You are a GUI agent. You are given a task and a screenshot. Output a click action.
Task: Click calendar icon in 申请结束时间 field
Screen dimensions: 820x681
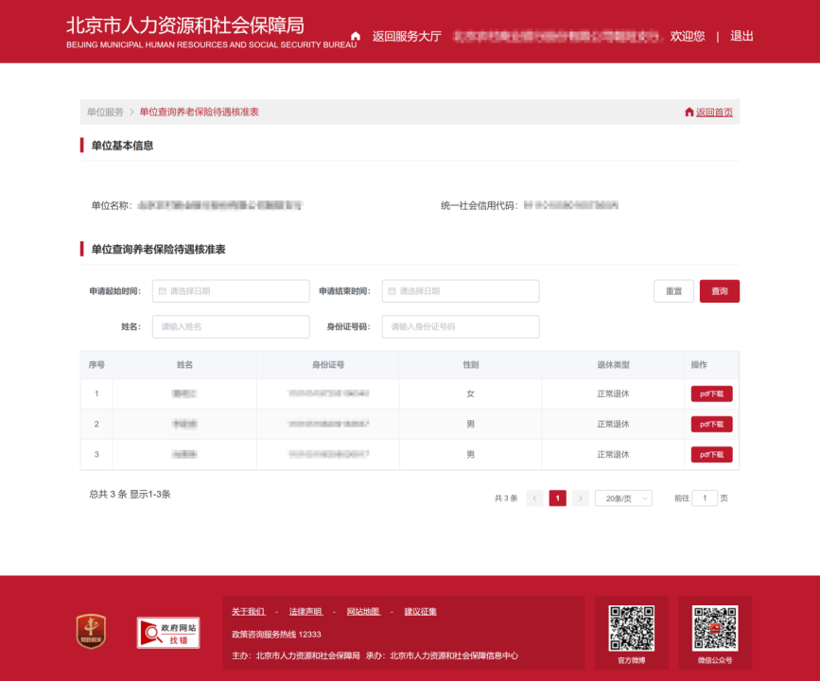pos(392,291)
